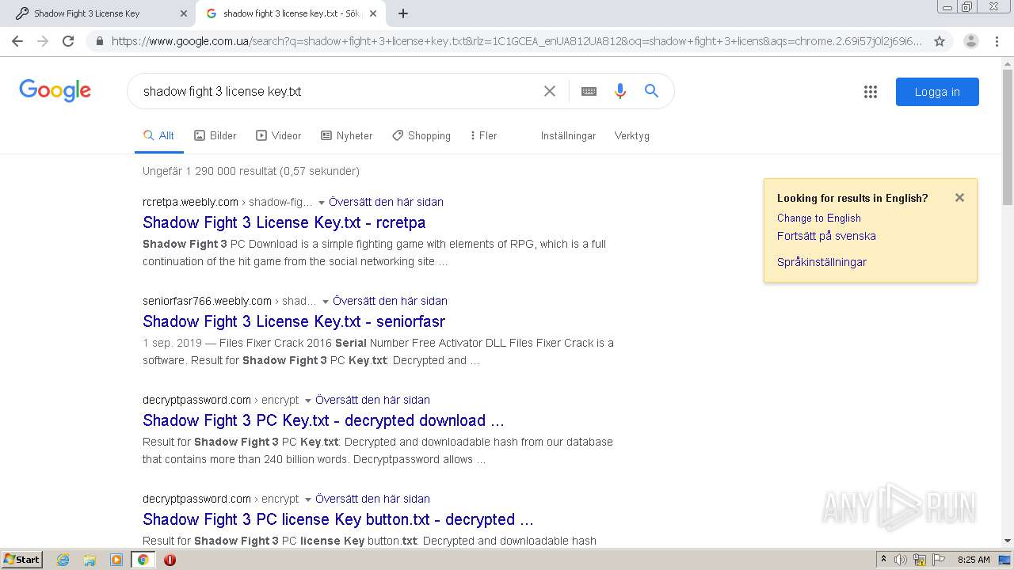Click the scrollbar down arrow
This screenshot has width=1014, height=570.
1008,541
